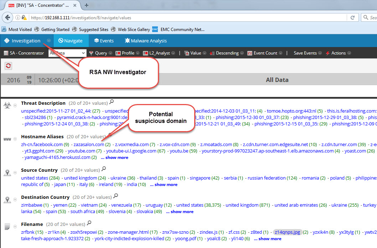Click the red refresh icon button
377x248 pixels.
[x=8, y=66]
